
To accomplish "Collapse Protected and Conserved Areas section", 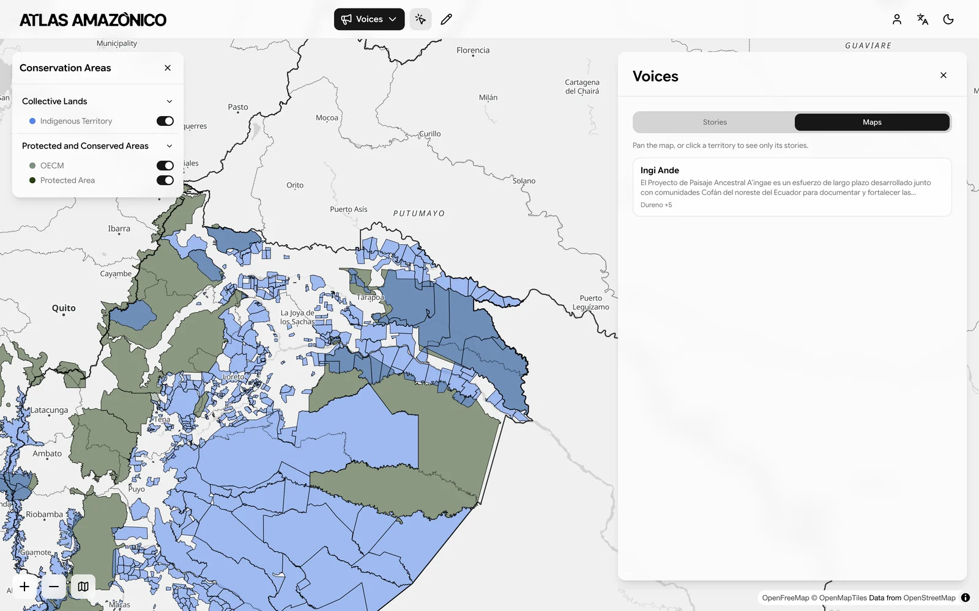I will pyautogui.click(x=169, y=146).
